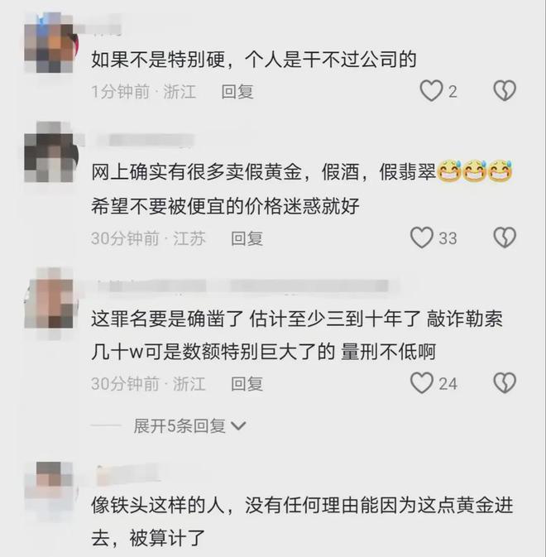Dislike the comment about extortion sentencing
The height and width of the screenshot is (557, 546).
coord(505,383)
